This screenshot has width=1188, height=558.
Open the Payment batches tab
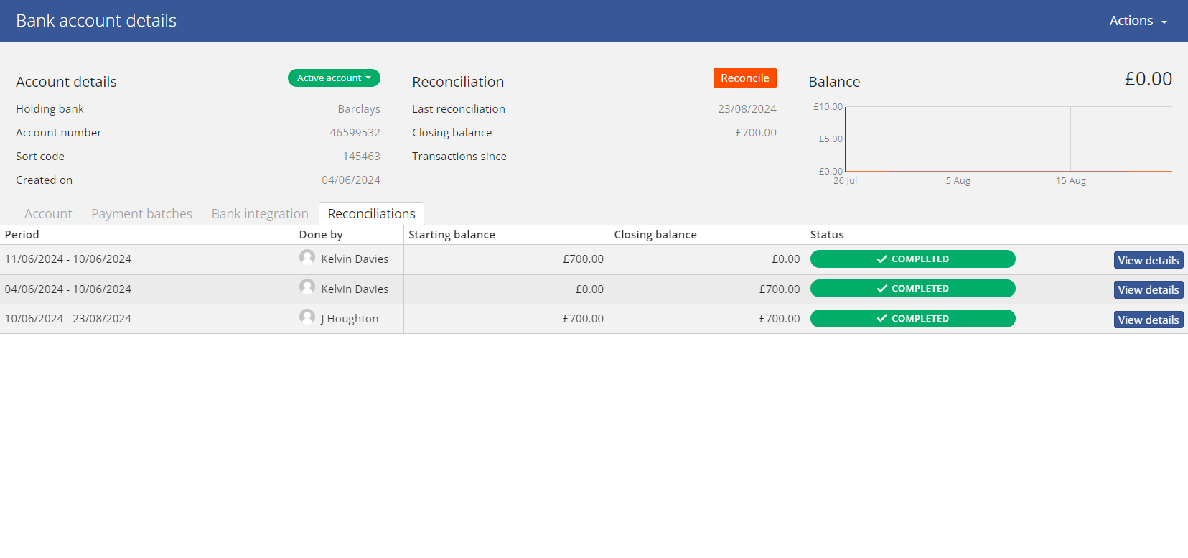point(141,213)
